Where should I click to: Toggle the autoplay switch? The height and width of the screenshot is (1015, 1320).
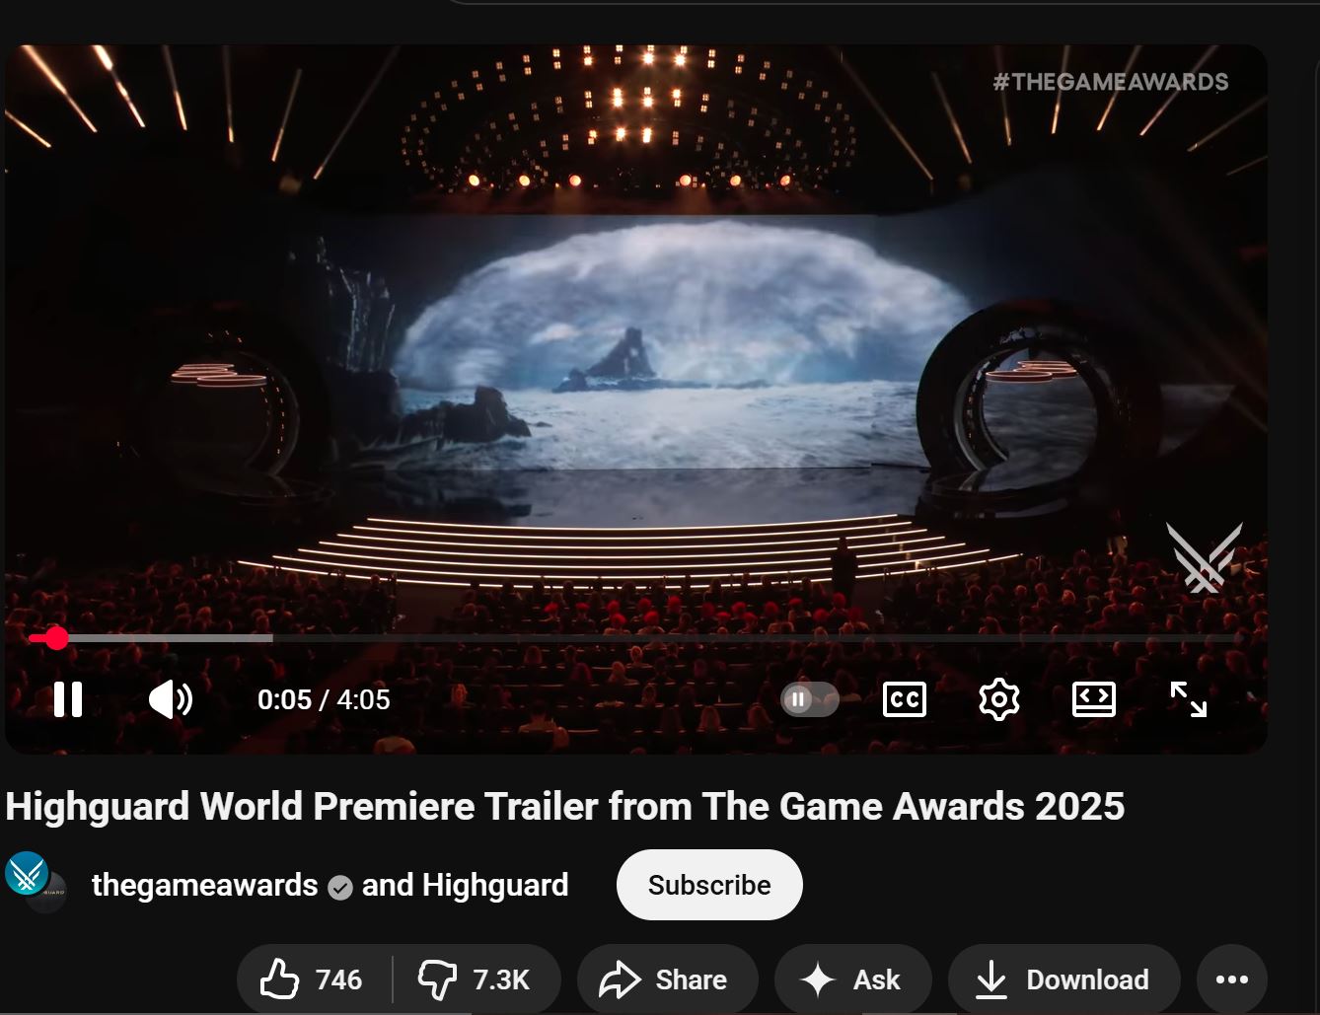click(x=809, y=699)
